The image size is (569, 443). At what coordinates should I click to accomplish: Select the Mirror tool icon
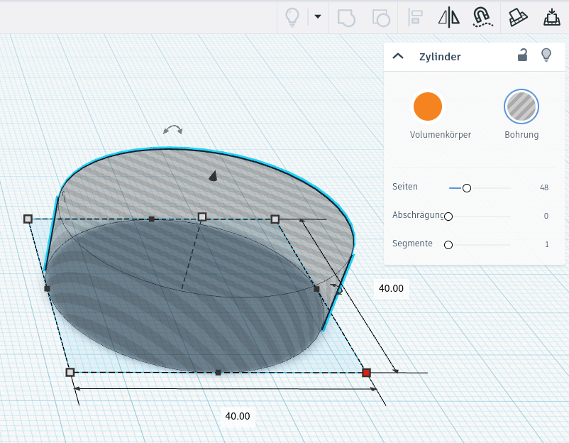point(449,17)
